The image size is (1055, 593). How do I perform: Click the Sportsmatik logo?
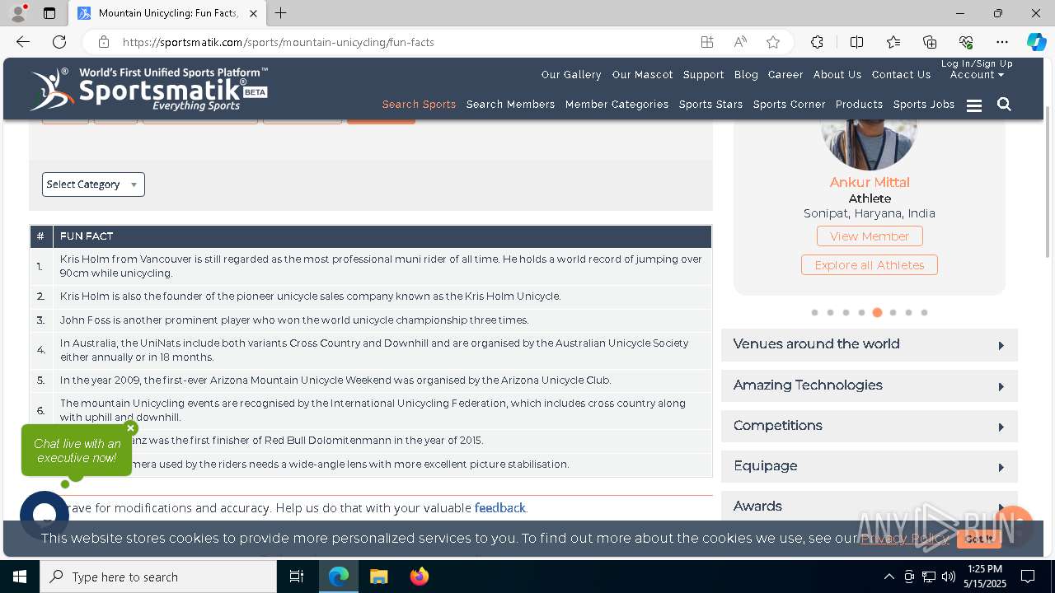(x=148, y=89)
